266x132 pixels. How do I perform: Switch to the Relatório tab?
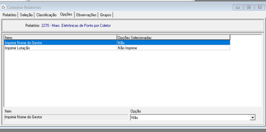pos(10,15)
